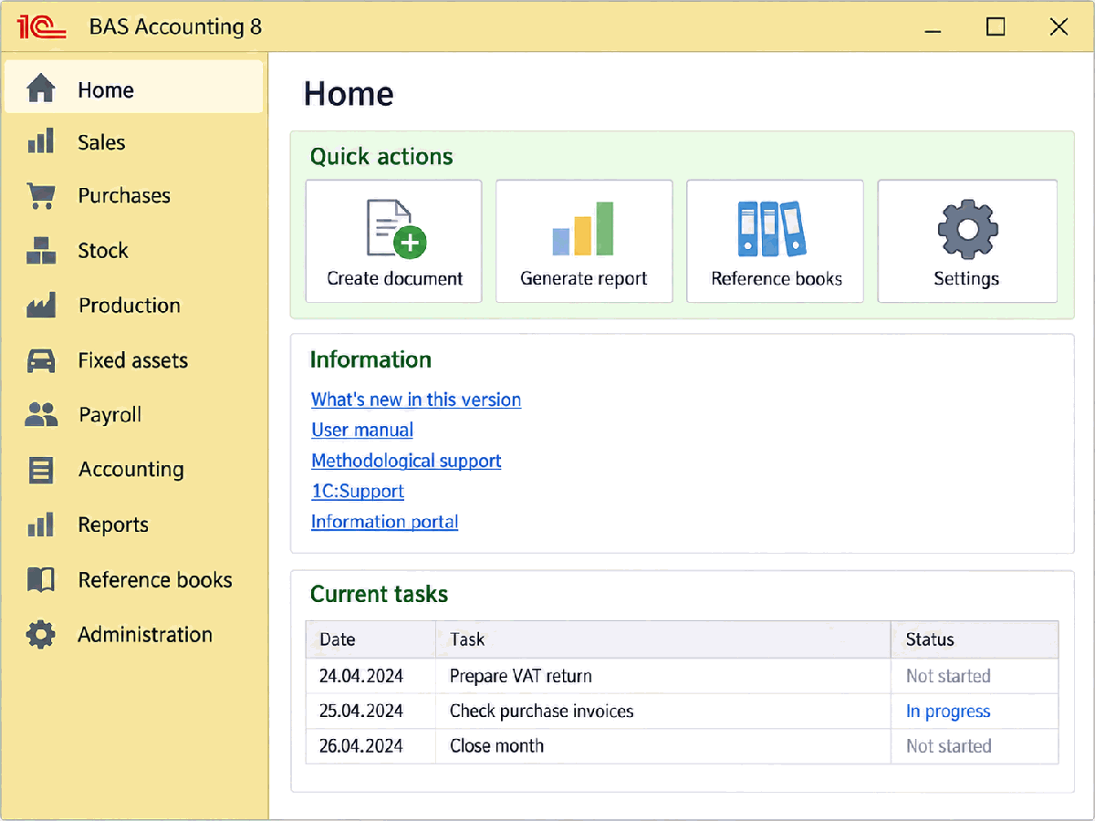Go to Accounting in the sidebar
The height and width of the screenshot is (821, 1095).
133,470
